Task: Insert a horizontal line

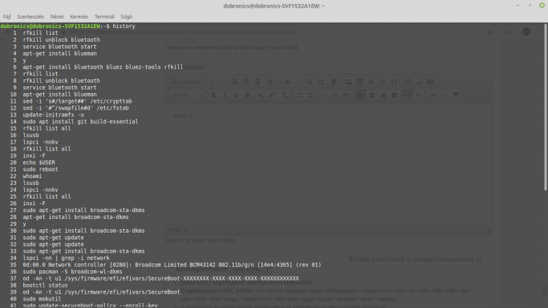Action: tap(371, 81)
